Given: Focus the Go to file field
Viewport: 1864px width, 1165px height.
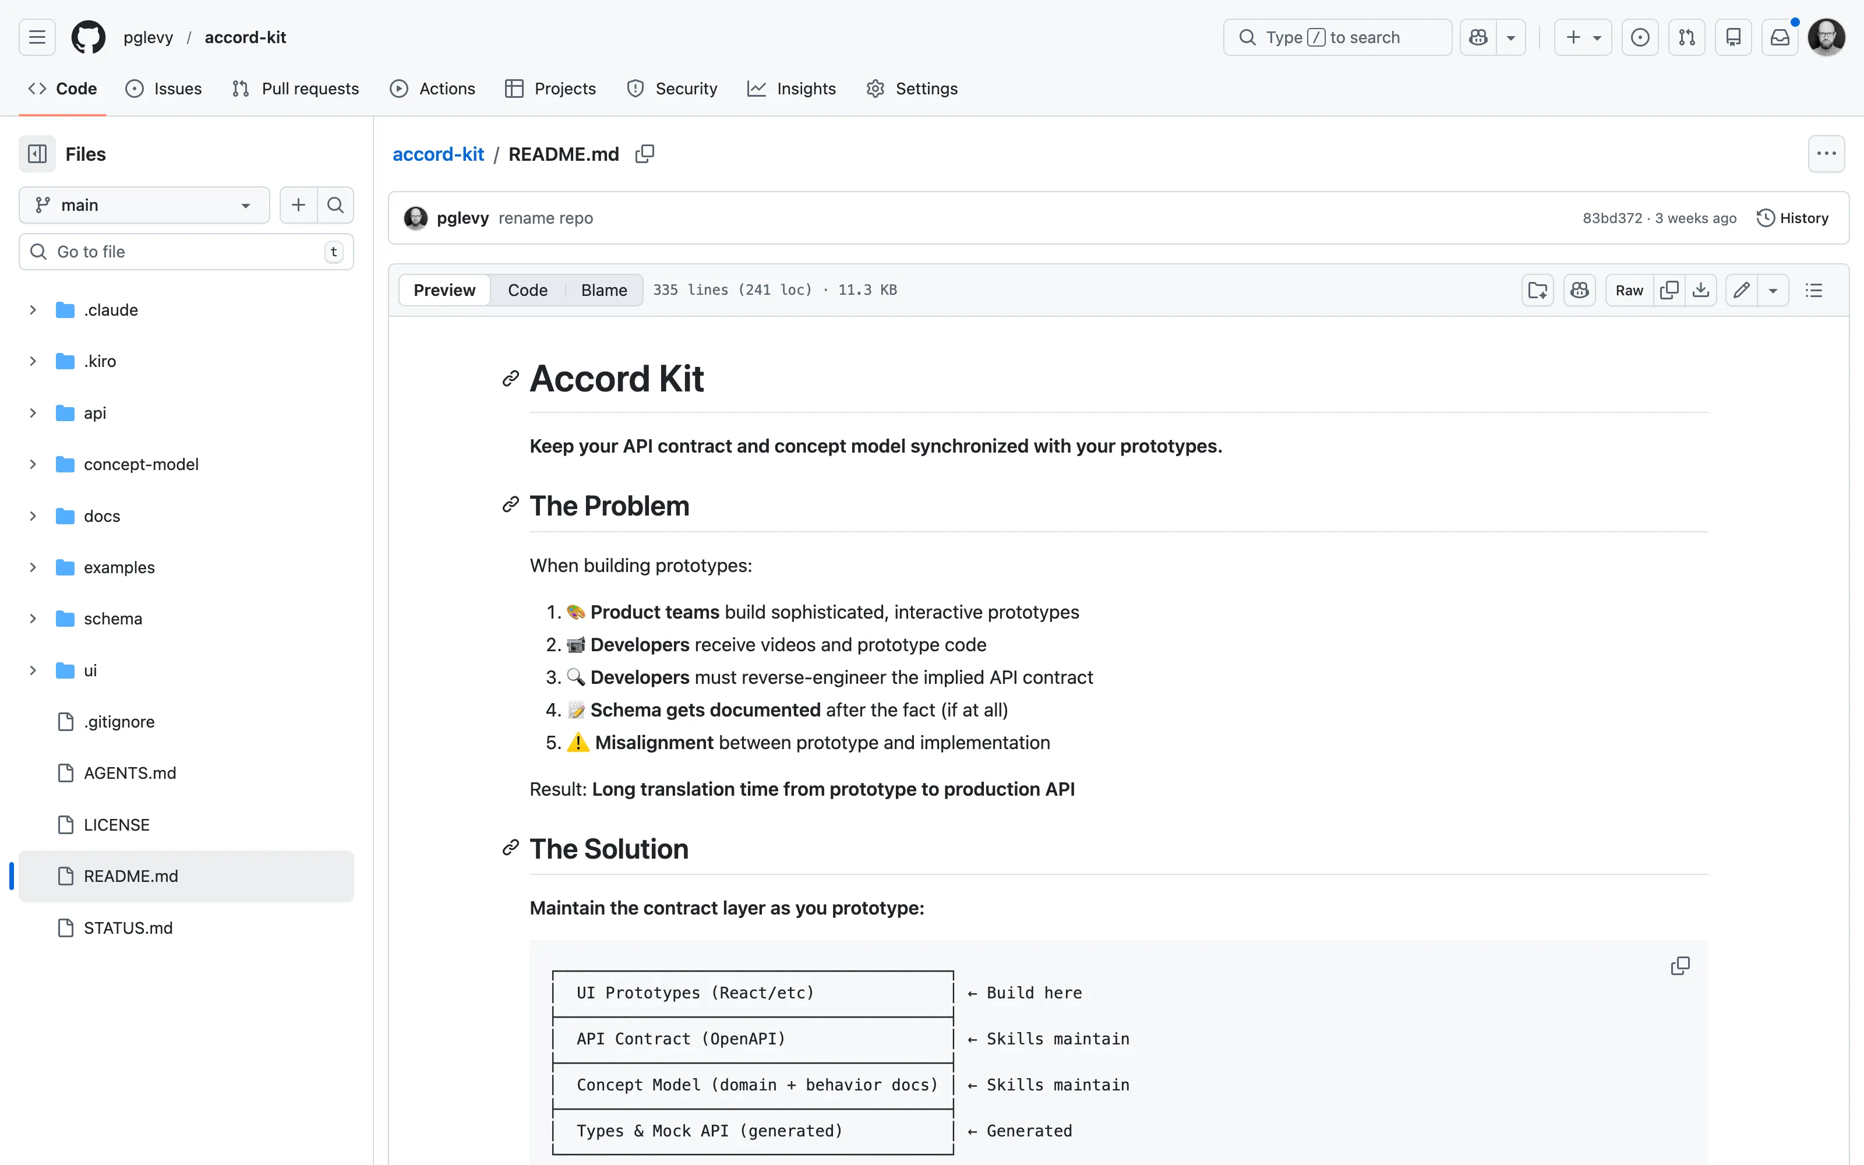Looking at the screenshot, I should (185, 252).
